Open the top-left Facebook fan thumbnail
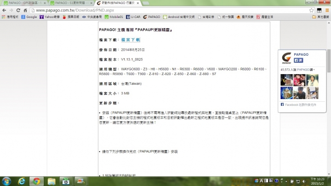331x186 pixels. pyautogui.click(x=286, y=80)
